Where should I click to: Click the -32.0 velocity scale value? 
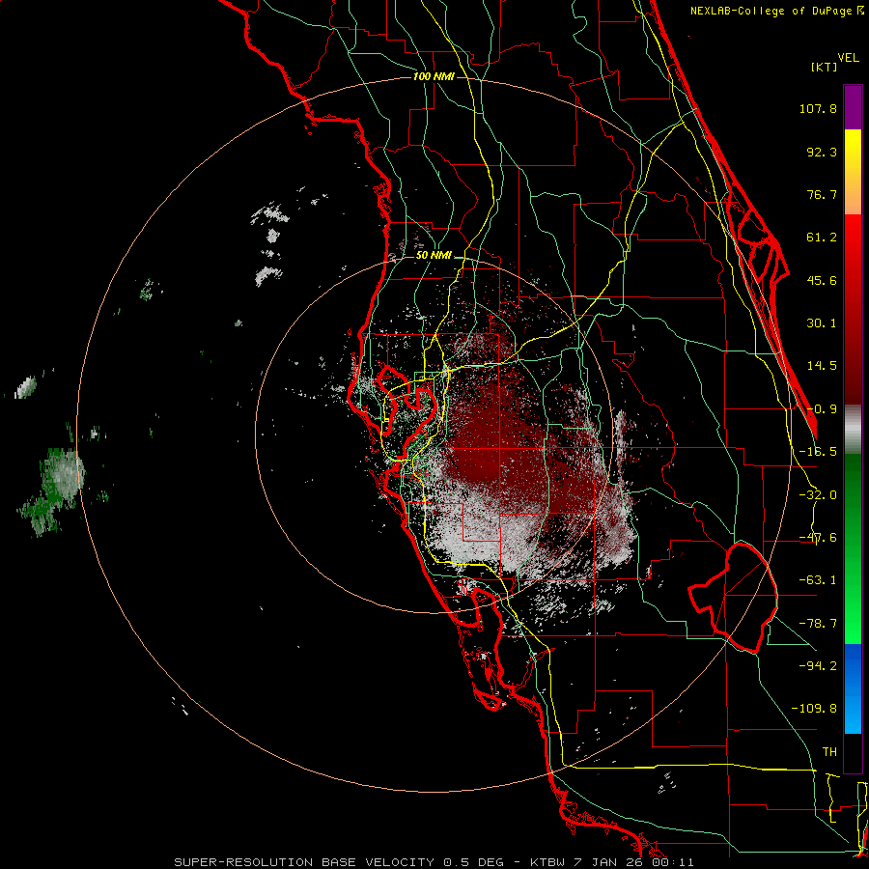[x=818, y=495]
